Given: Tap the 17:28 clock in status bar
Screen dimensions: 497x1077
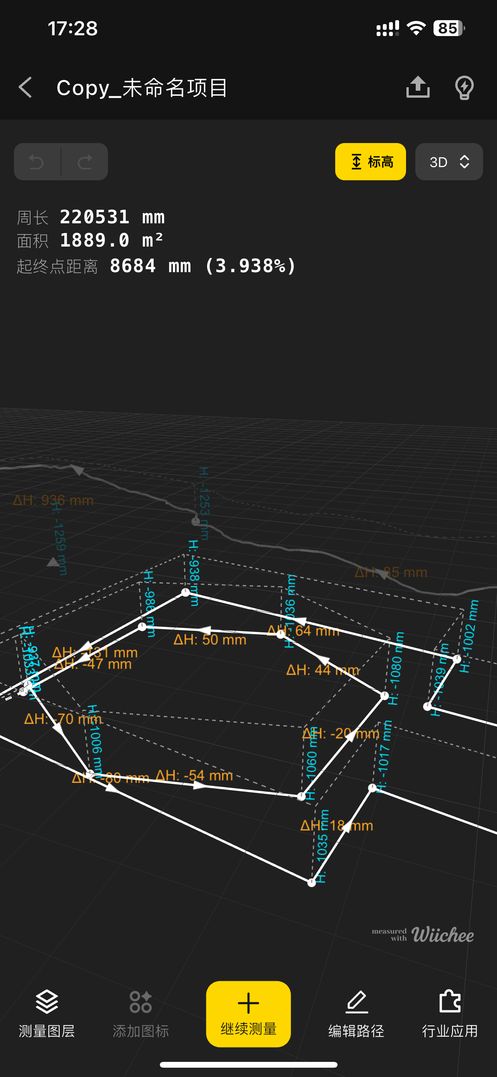Looking at the screenshot, I should click(x=73, y=28).
